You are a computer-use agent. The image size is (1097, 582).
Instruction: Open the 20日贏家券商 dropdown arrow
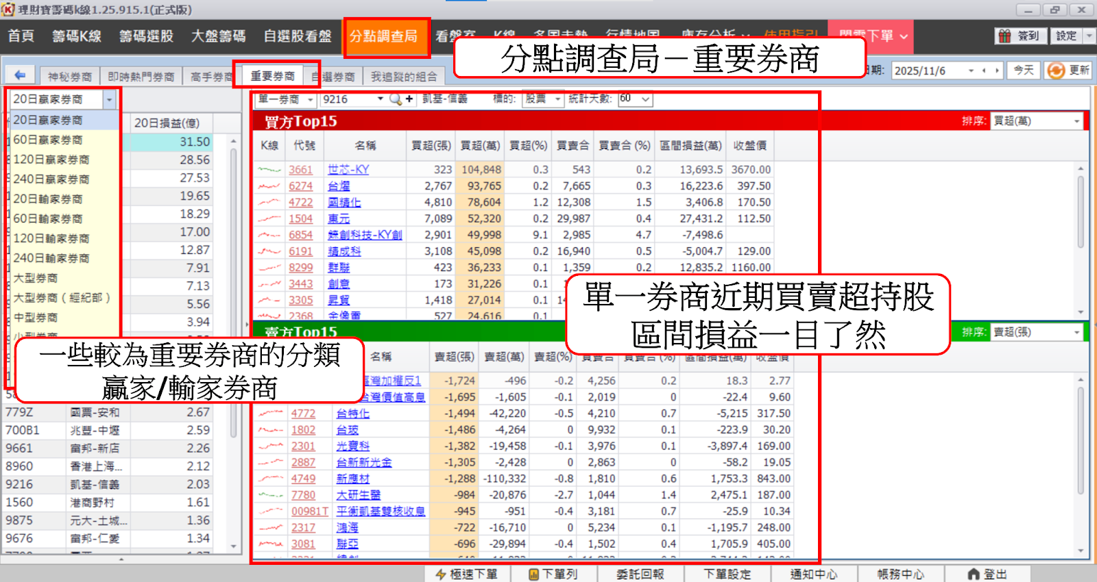pyautogui.click(x=110, y=100)
